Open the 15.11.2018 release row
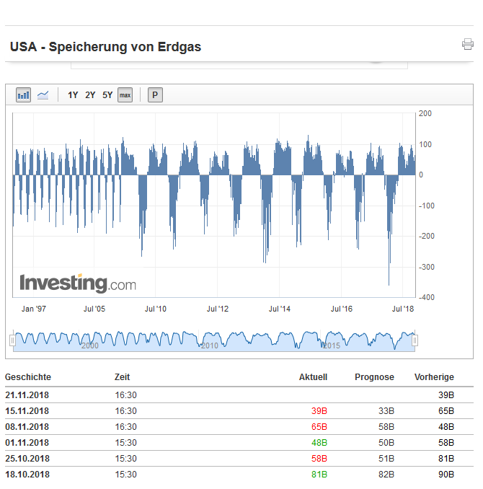483x489 pixels. coord(27,410)
